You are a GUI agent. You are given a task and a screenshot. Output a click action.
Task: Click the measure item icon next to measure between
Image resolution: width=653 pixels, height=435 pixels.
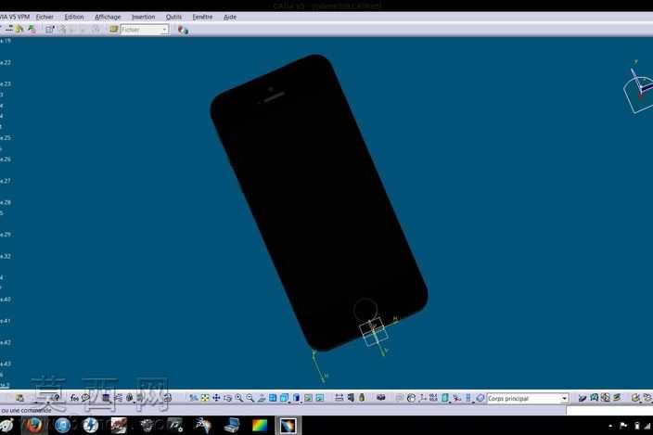click(x=351, y=398)
